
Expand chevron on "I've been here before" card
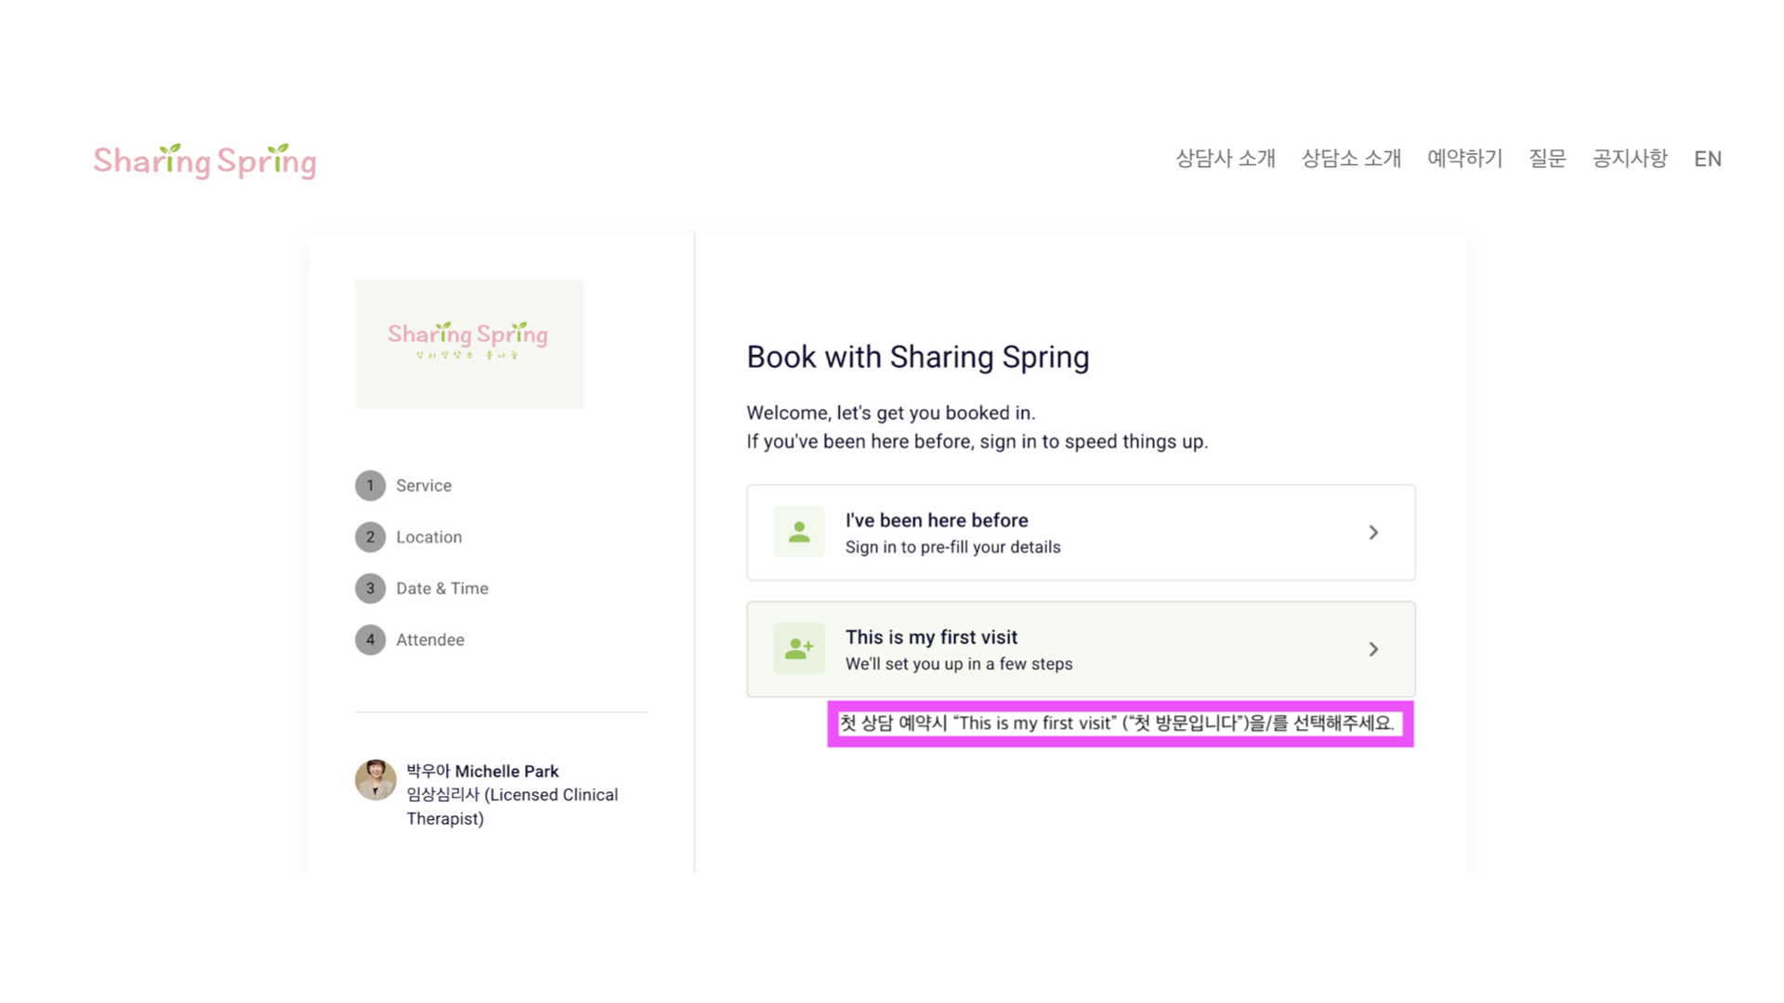(x=1373, y=532)
